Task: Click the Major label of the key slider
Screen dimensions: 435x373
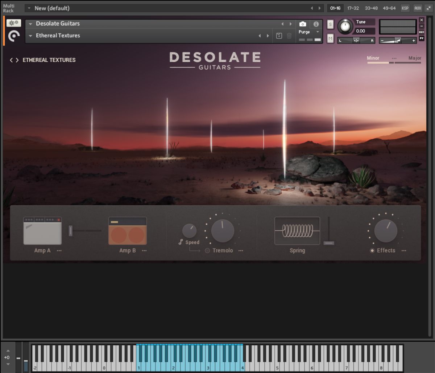Action: pyautogui.click(x=415, y=58)
